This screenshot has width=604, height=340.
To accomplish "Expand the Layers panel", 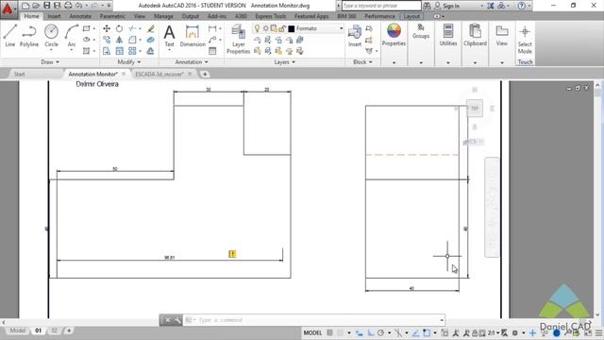I will pyautogui.click(x=285, y=62).
